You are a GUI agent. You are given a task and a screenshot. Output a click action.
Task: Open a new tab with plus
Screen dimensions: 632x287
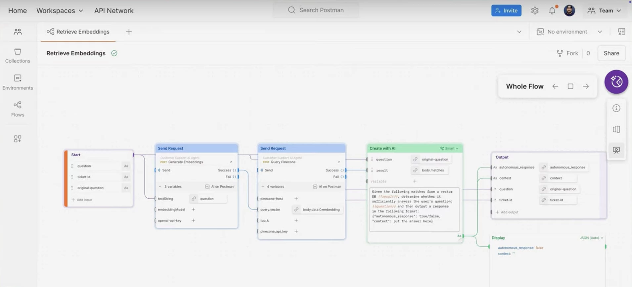(x=129, y=31)
